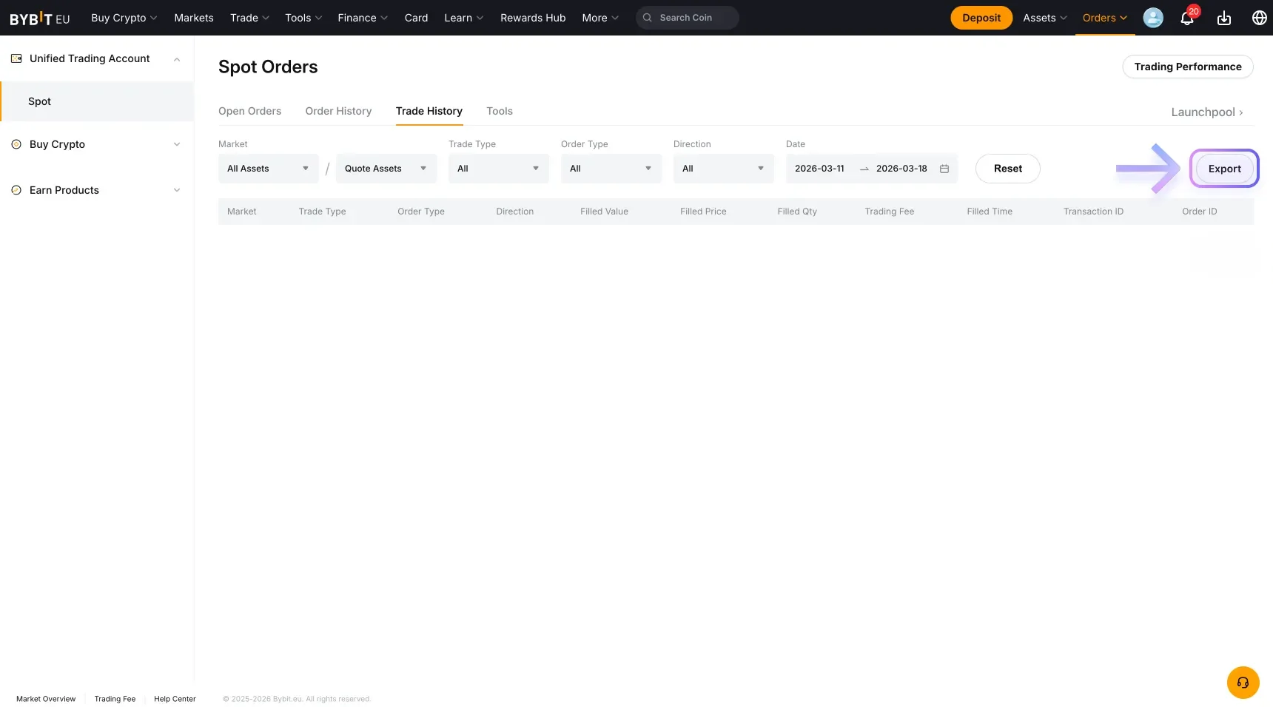This screenshot has width=1273, height=707.
Task: Open the Trade Type dropdown
Action: (x=498, y=169)
